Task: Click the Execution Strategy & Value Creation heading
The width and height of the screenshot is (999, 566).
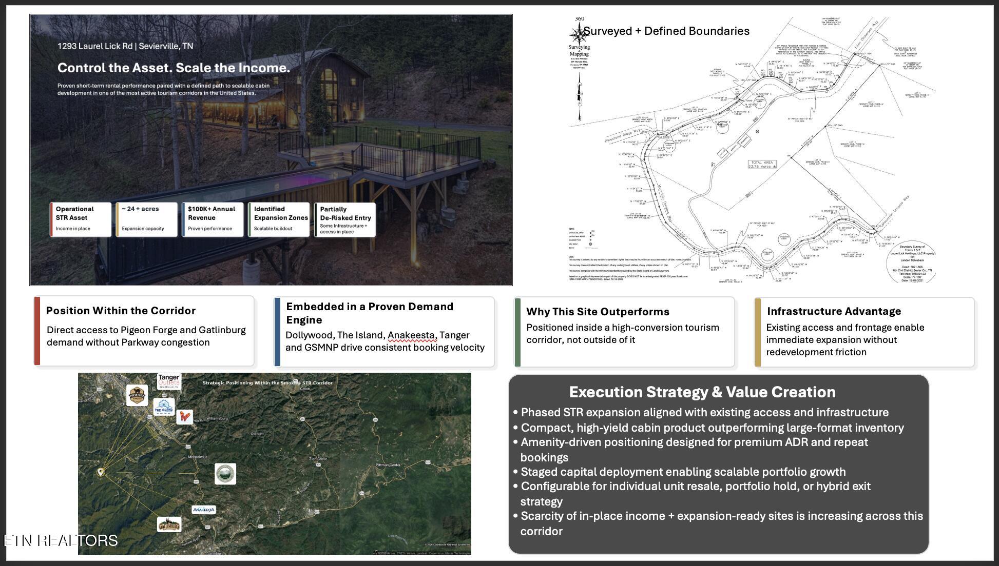Action: [x=702, y=392]
